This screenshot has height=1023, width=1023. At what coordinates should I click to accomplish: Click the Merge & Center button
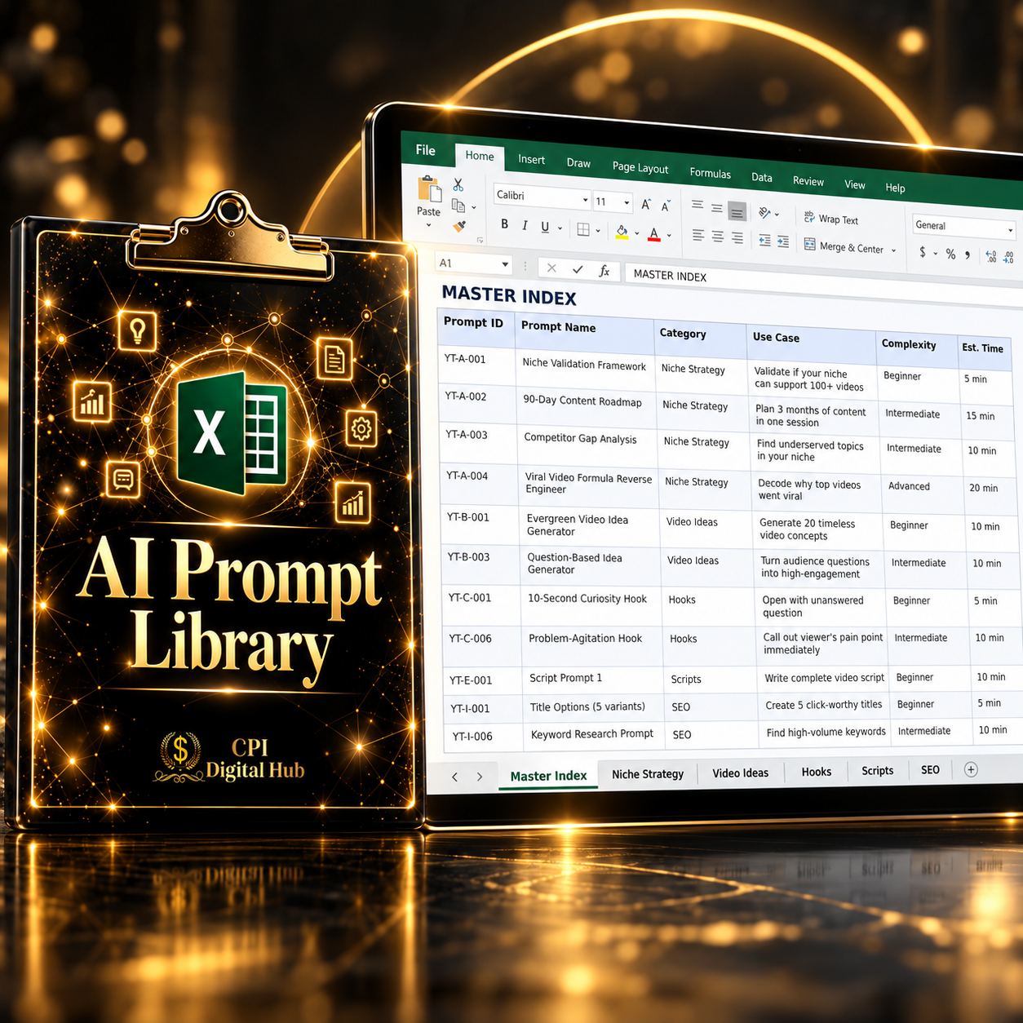pos(844,246)
